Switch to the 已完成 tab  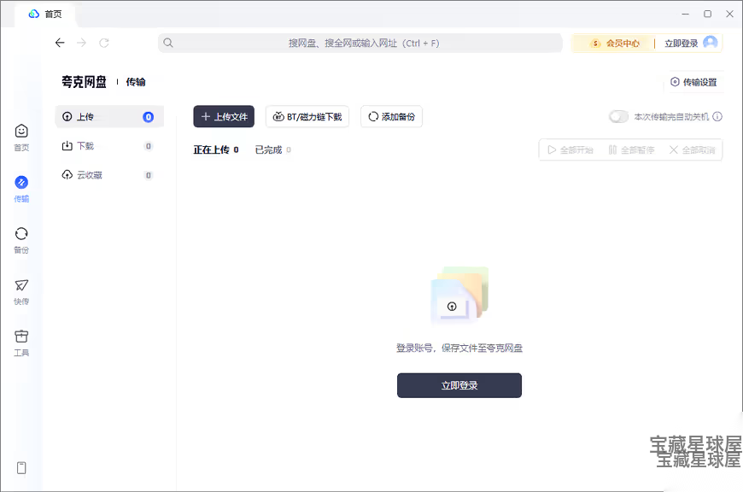(x=273, y=149)
